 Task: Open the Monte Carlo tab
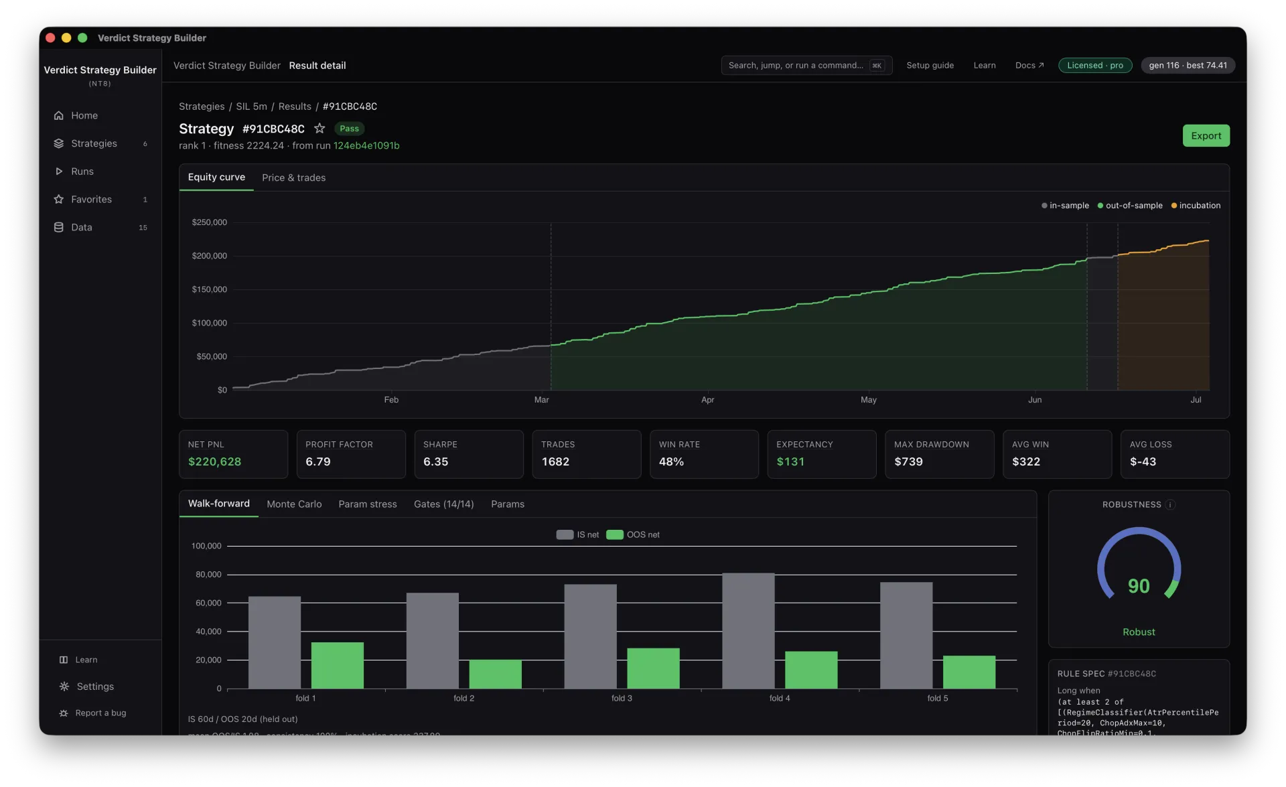[x=294, y=504]
